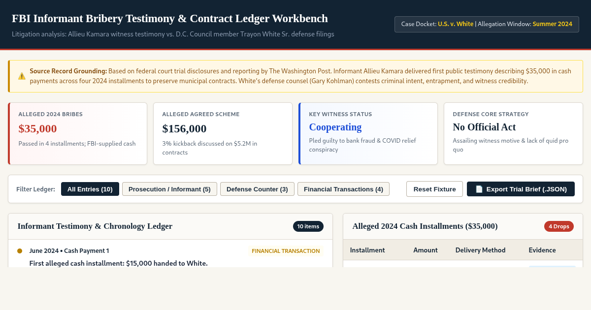Click the Installment column header

pos(367,250)
